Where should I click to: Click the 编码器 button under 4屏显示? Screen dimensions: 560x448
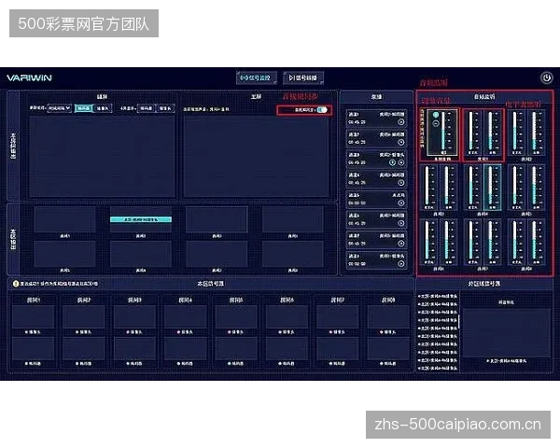tap(147, 108)
